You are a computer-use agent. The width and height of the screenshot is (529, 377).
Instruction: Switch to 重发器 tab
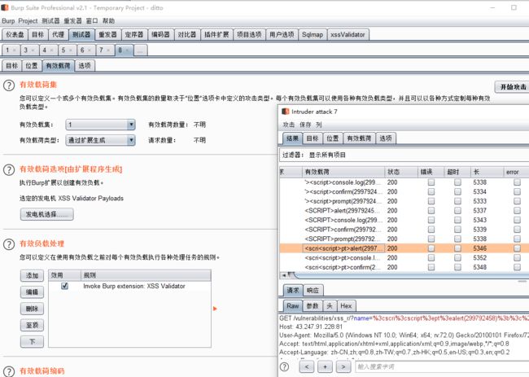click(107, 34)
